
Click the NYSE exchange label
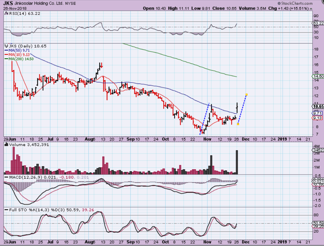[70, 3]
